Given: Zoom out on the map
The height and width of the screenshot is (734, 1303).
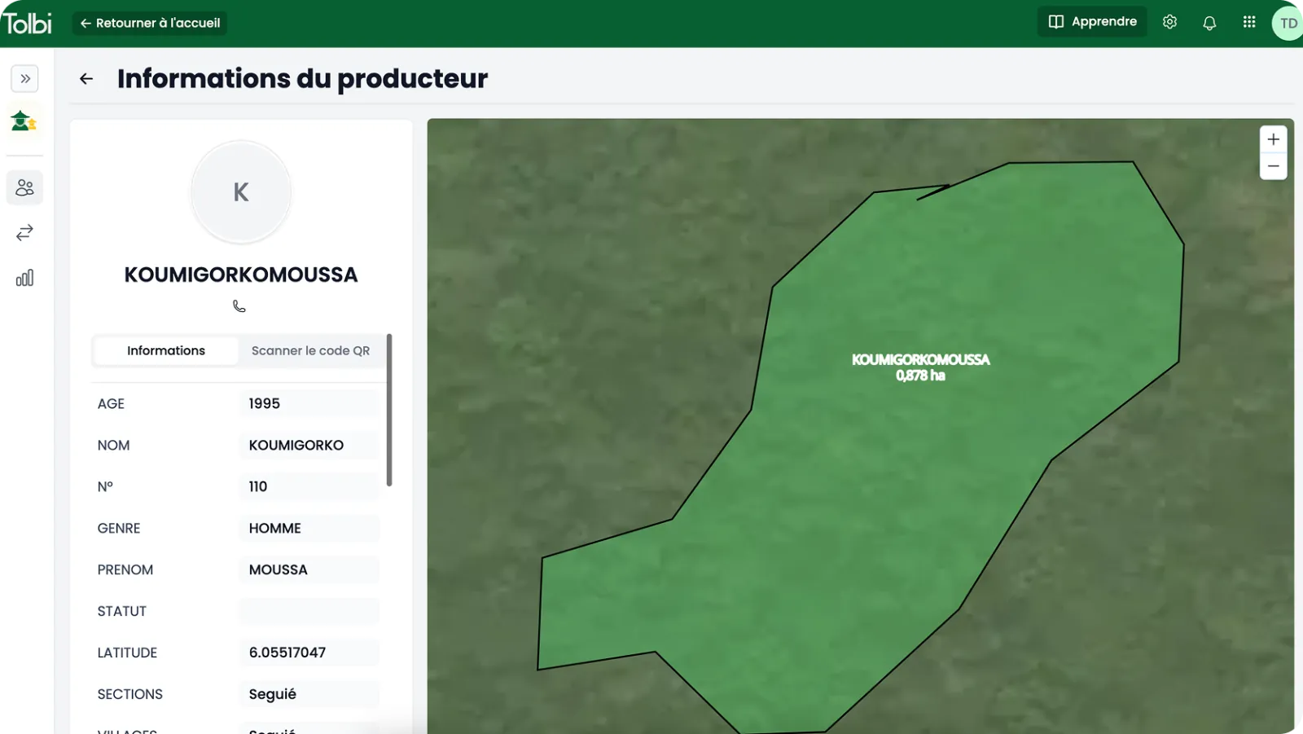Looking at the screenshot, I should (1274, 166).
